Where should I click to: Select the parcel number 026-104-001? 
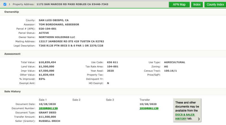pos(47,29)
